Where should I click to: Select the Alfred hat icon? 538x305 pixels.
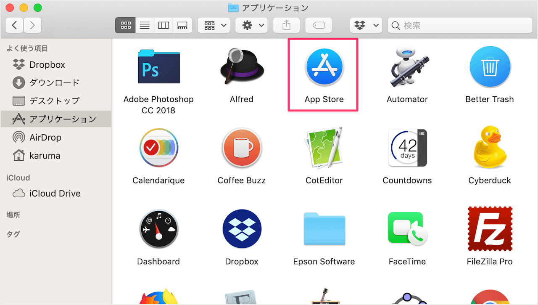[242, 65]
